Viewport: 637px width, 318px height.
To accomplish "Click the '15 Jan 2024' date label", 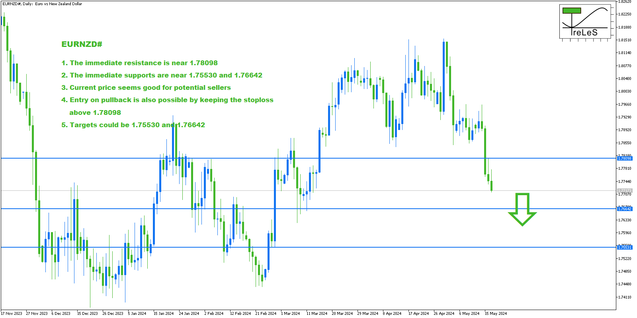I will click(164, 314).
